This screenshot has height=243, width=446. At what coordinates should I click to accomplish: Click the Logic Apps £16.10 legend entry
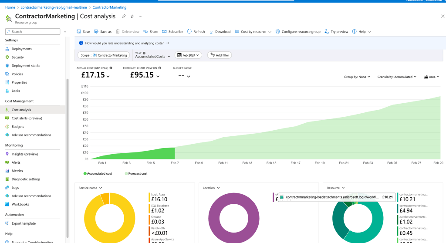(x=159, y=198)
